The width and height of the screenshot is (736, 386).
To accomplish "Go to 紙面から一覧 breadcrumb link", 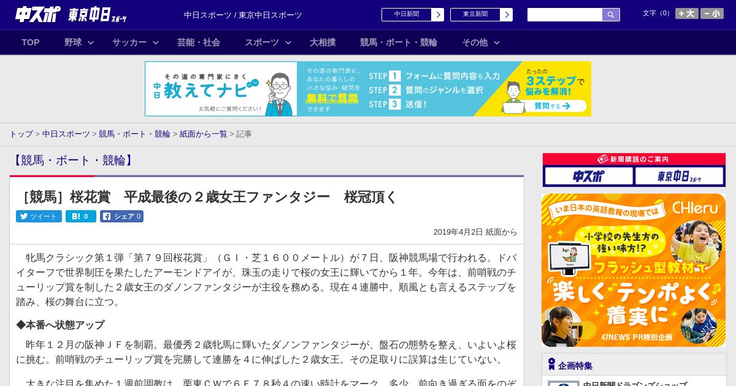I will click(203, 134).
